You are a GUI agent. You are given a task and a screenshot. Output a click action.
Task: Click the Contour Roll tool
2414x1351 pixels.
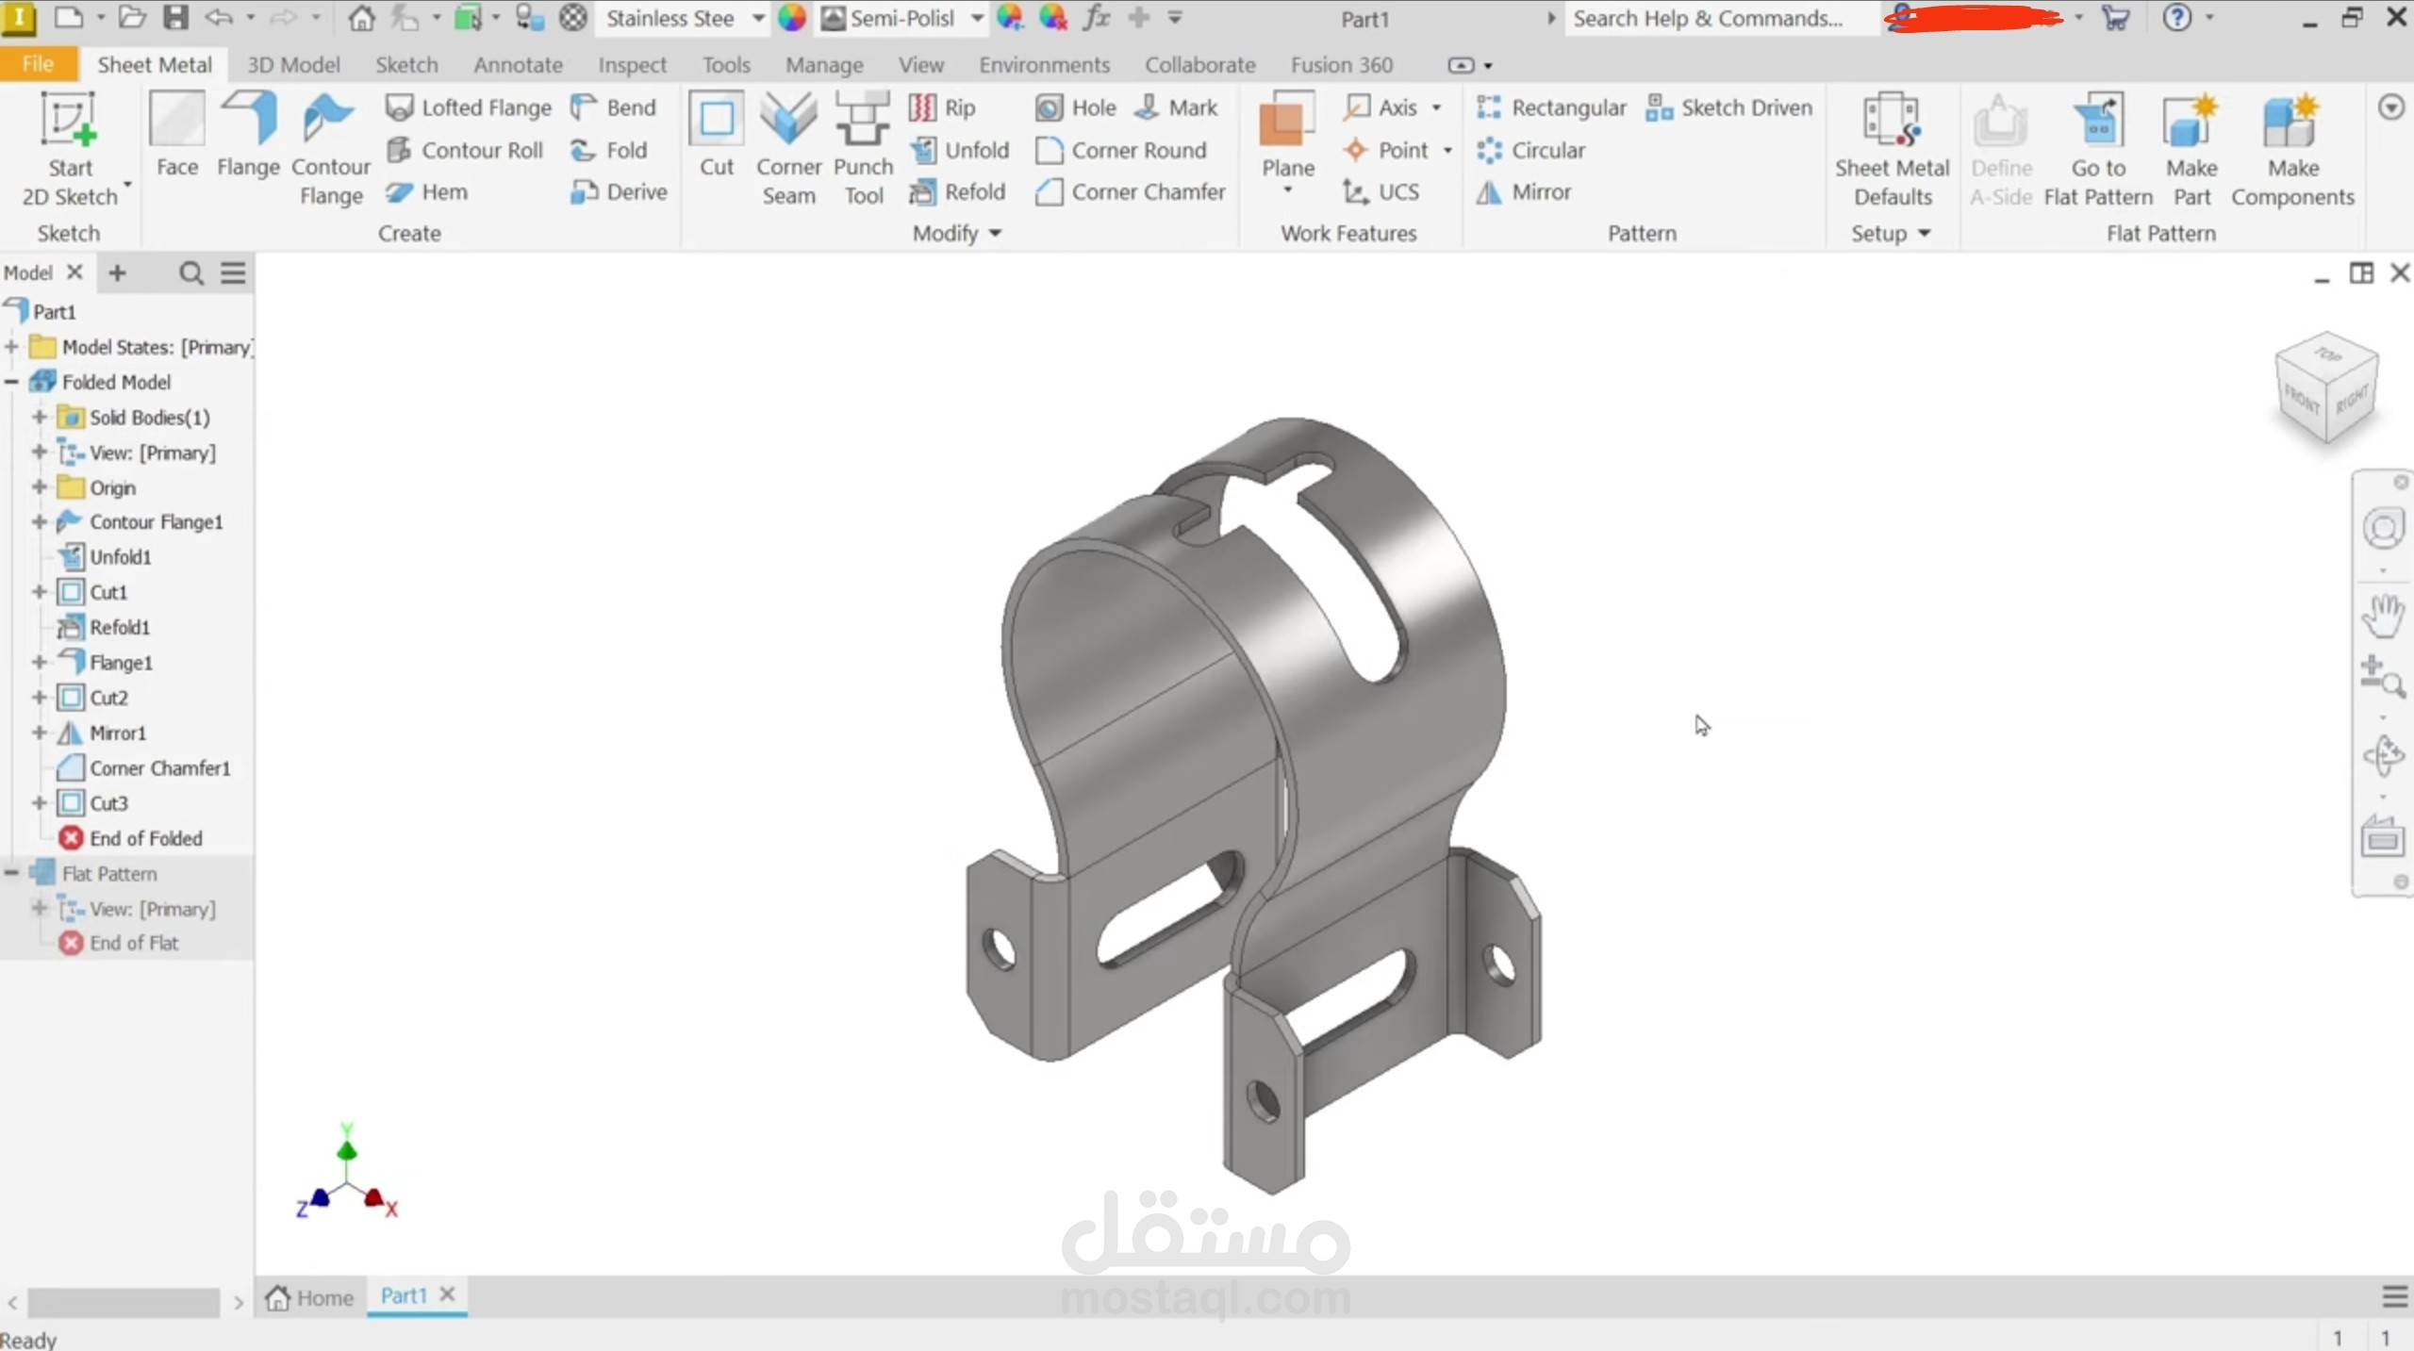464,150
